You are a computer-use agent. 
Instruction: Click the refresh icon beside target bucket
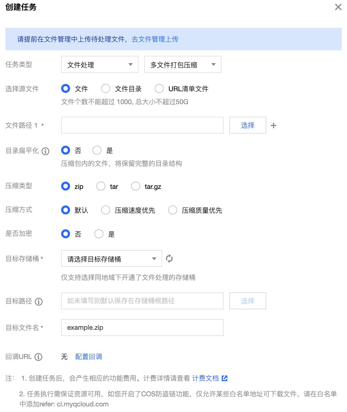point(169,258)
